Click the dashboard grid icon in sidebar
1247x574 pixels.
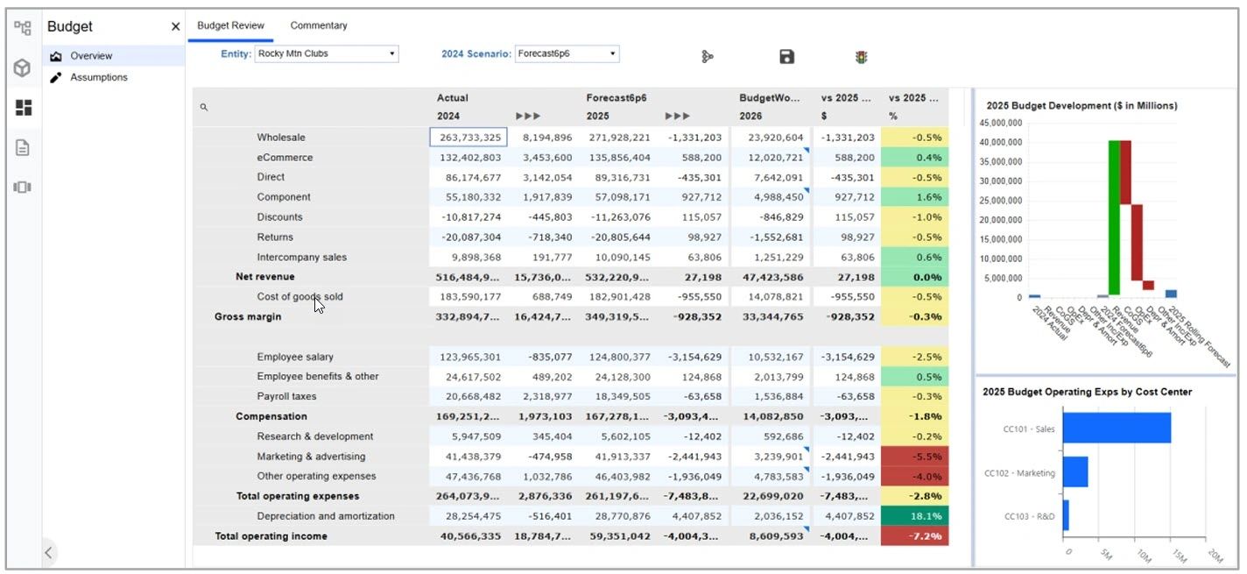[22, 107]
